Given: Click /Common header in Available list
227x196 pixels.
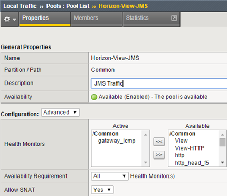Looking at the screenshot, I should click(x=182, y=134).
